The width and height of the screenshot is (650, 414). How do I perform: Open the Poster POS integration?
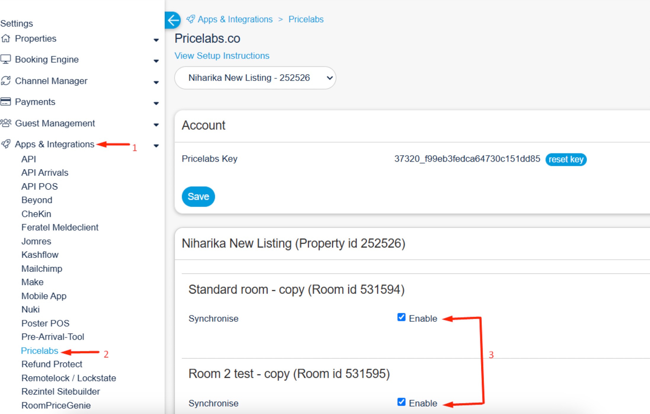[45, 323]
